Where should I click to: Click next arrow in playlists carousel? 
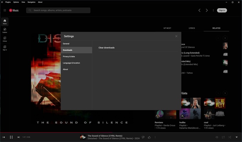click(225, 93)
